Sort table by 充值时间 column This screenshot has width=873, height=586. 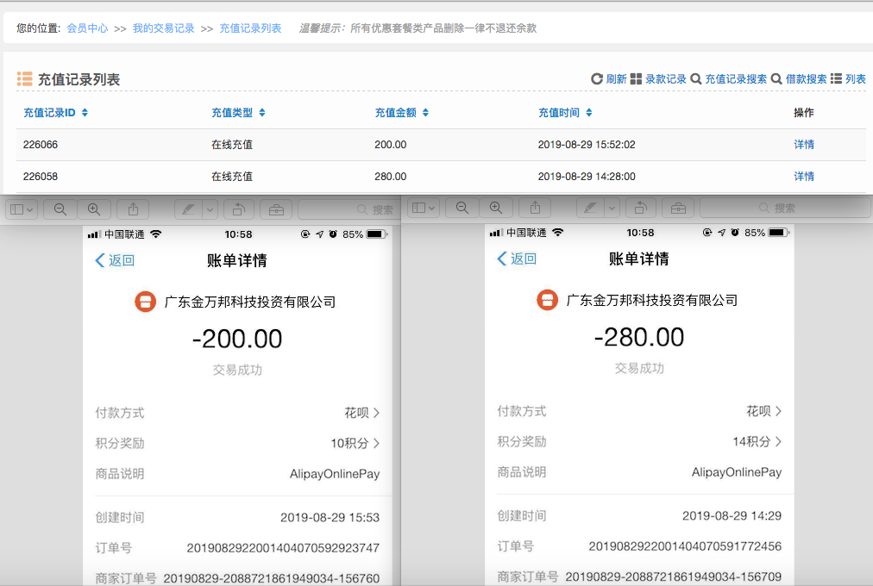point(565,113)
